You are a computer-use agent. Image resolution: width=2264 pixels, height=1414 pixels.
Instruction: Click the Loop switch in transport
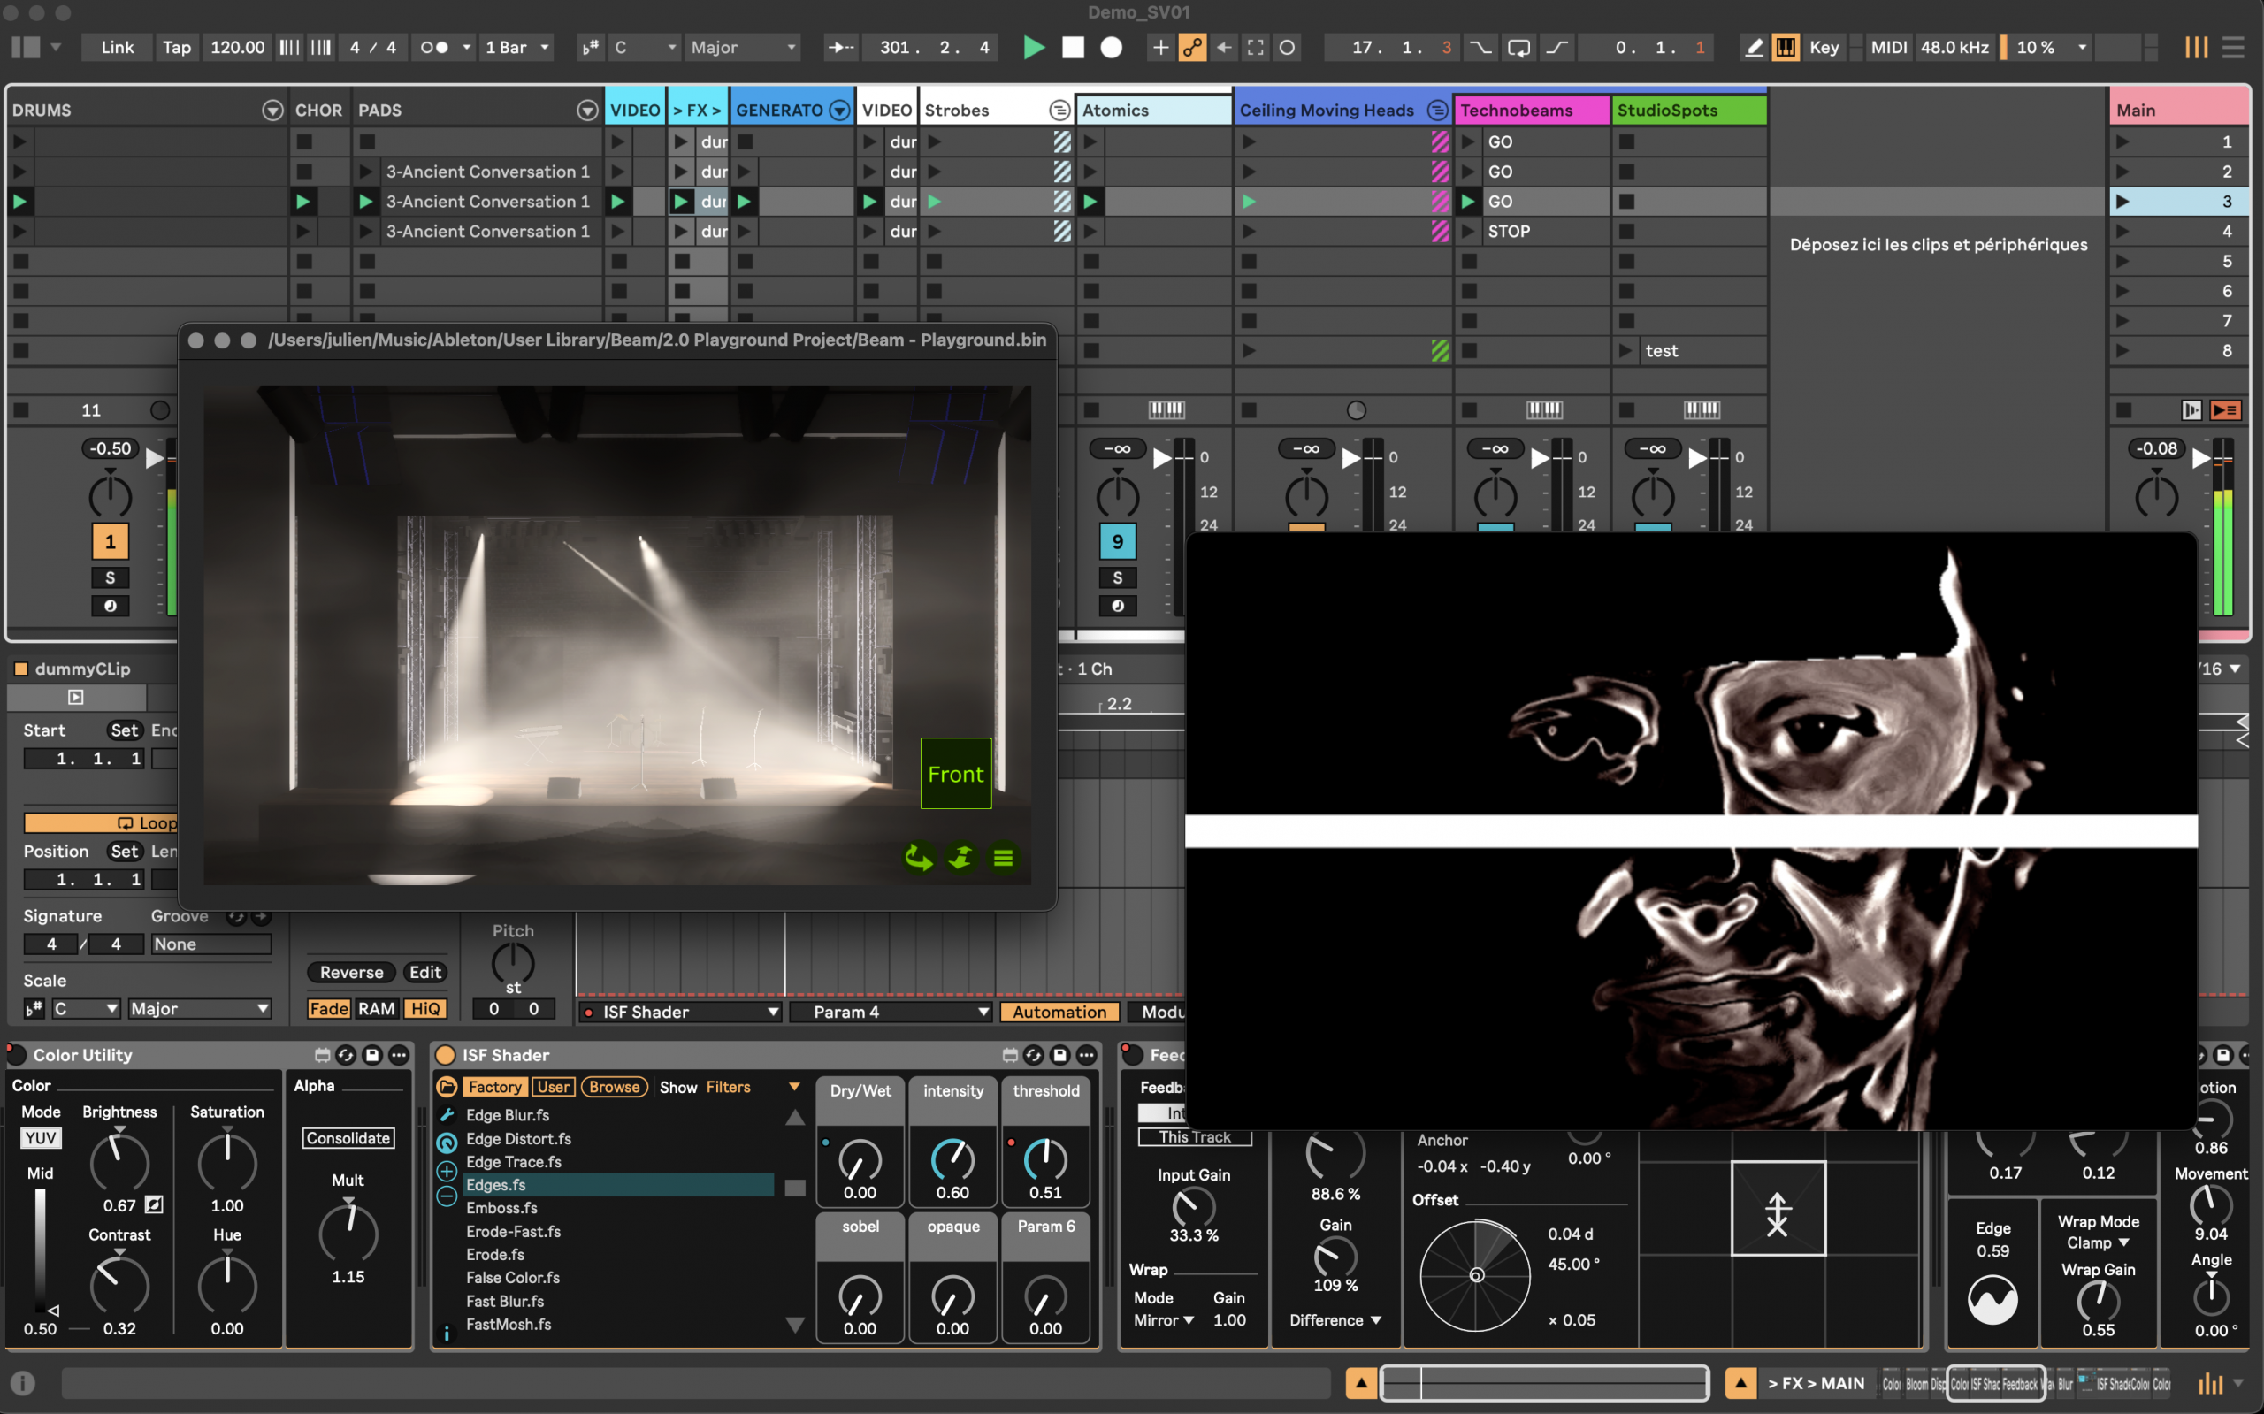(x=1518, y=47)
